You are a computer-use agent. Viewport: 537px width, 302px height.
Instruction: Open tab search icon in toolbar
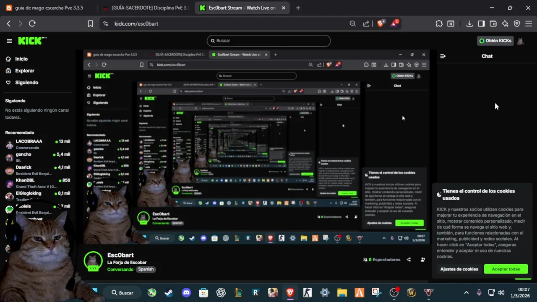point(451,24)
